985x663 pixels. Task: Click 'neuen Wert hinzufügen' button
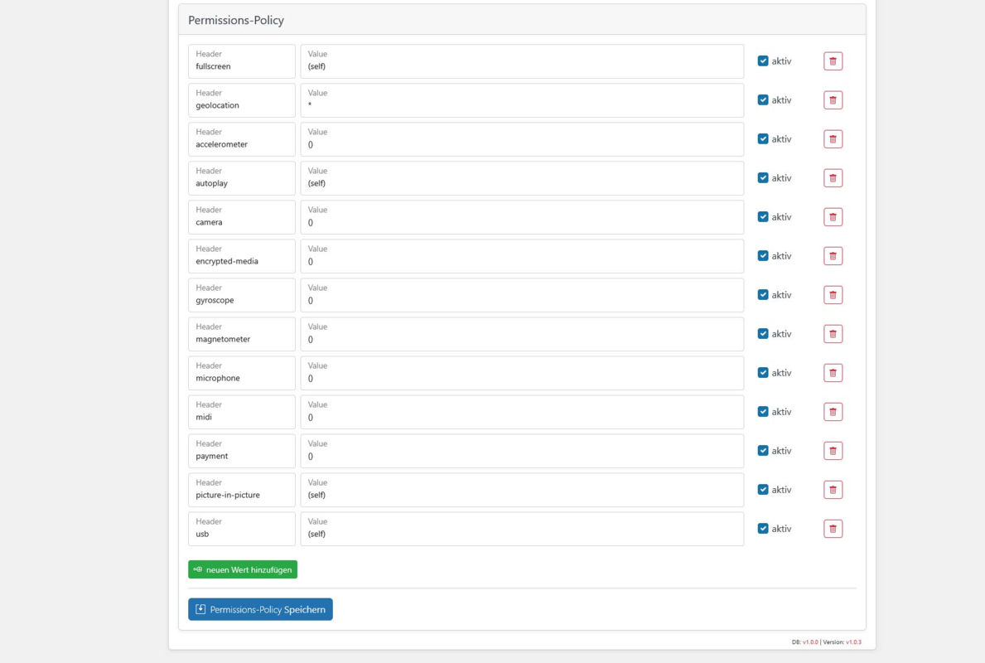pyautogui.click(x=243, y=569)
